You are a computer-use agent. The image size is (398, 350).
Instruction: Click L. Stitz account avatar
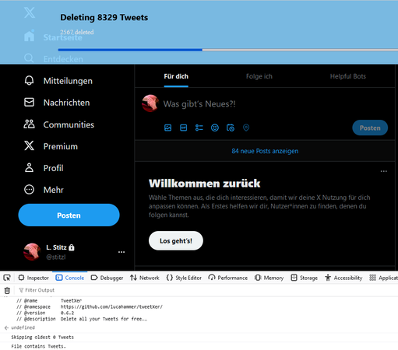pos(32,252)
